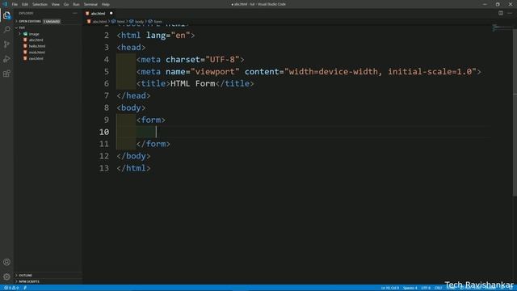Click the minimap at editor's right edge

[x=502, y=27]
